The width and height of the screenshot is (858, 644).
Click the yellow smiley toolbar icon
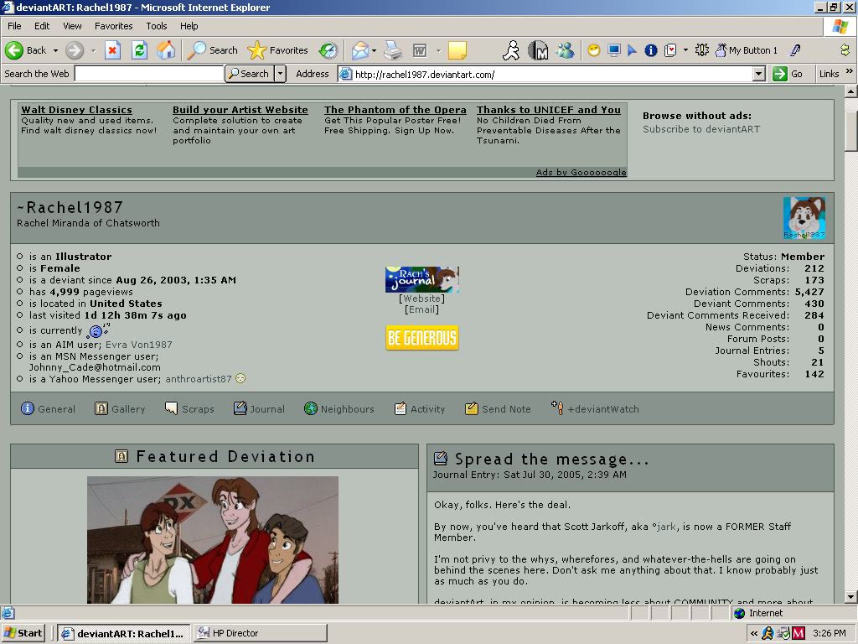(594, 50)
